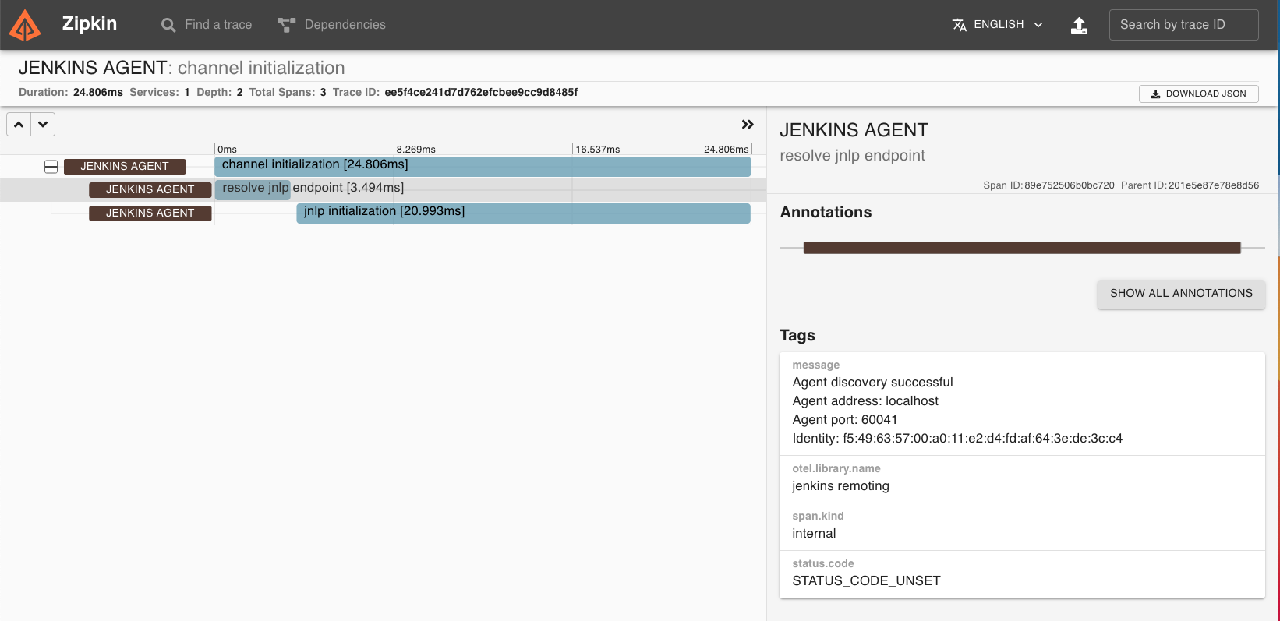This screenshot has width=1280, height=621.
Task: Click the brown annotations timeline bar
Action: pos(1022,248)
